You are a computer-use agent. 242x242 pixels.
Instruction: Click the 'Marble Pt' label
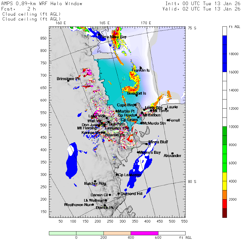126,111
